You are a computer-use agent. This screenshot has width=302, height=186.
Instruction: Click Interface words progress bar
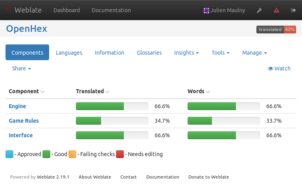224,135
